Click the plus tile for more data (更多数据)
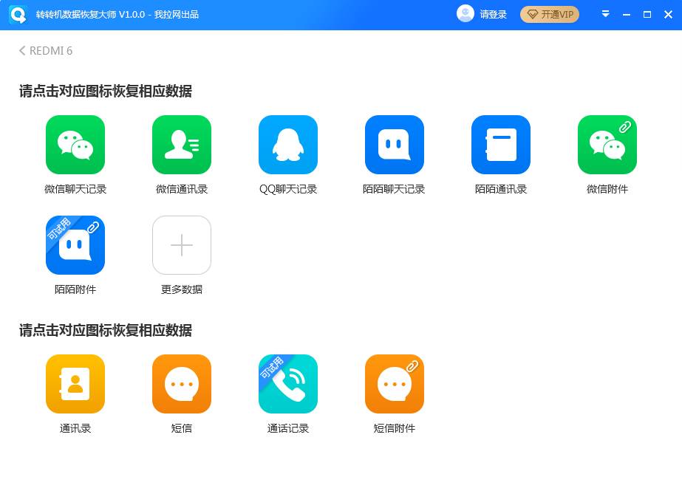Screen dimensions: 682x491 tap(182, 245)
